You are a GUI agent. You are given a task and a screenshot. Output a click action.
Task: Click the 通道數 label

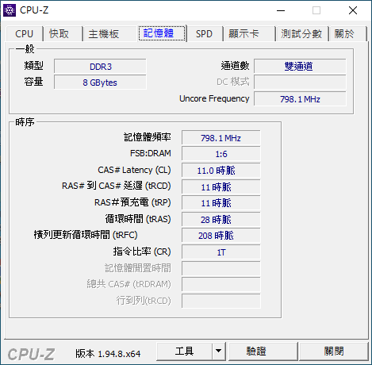[x=235, y=66]
